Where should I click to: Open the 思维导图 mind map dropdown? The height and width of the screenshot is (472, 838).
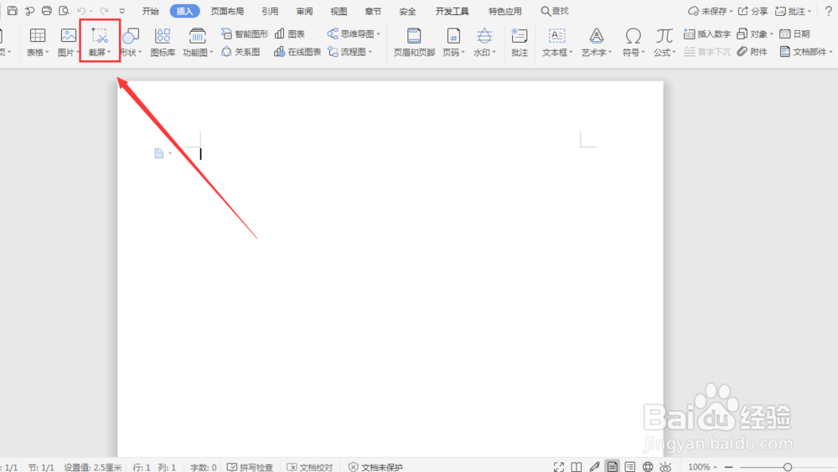(x=354, y=33)
